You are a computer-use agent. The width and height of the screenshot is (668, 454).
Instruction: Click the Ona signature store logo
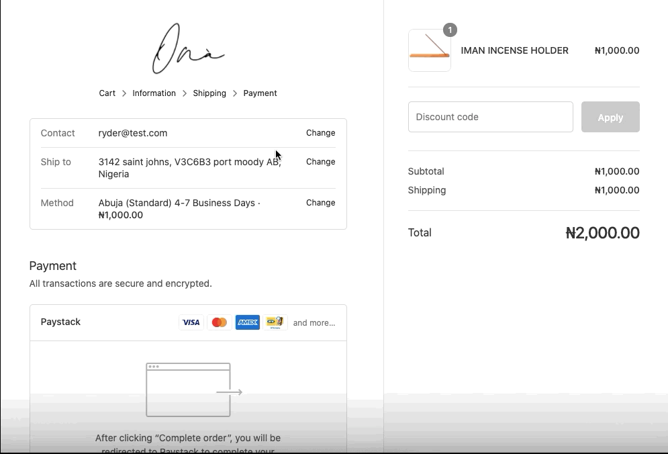click(188, 49)
